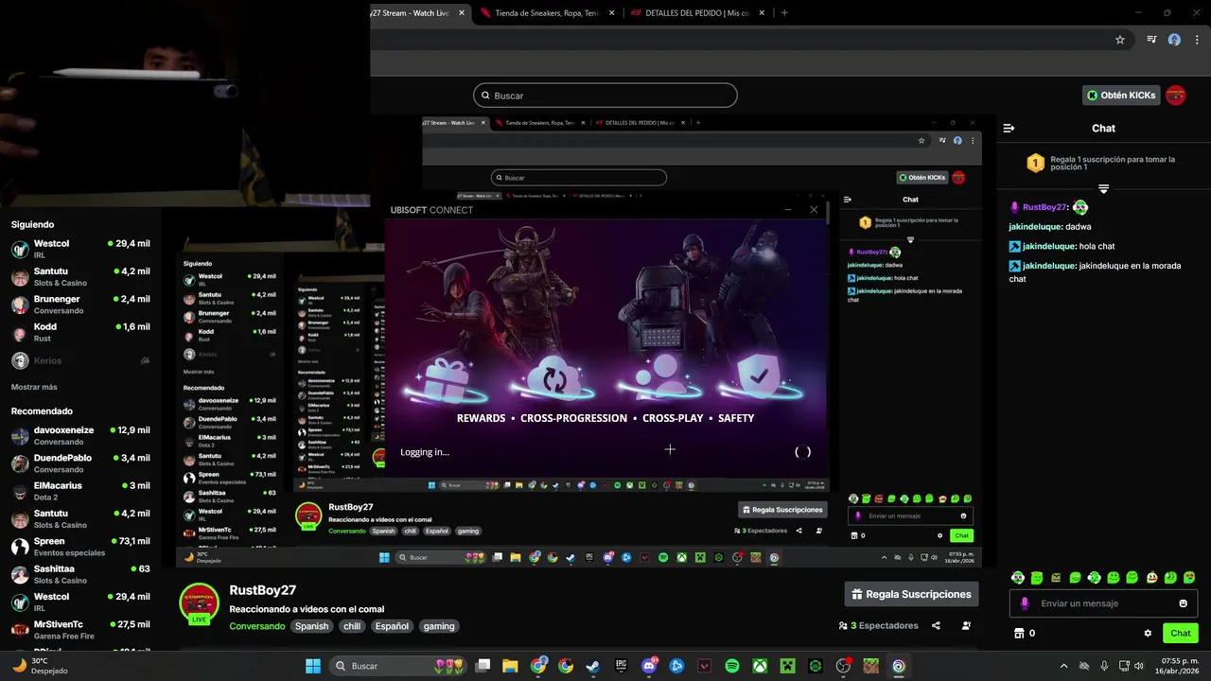Share the RustBoy27 stream
This screenshot has height=681, width=1211.
coord(936,625)
